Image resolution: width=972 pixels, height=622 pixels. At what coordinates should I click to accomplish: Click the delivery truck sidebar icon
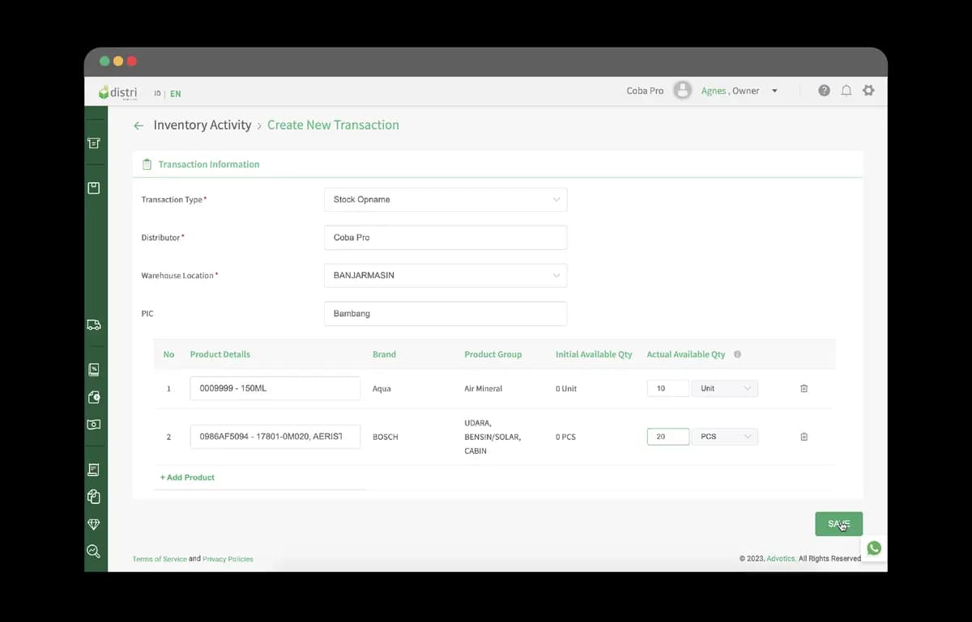click(94, 325)
